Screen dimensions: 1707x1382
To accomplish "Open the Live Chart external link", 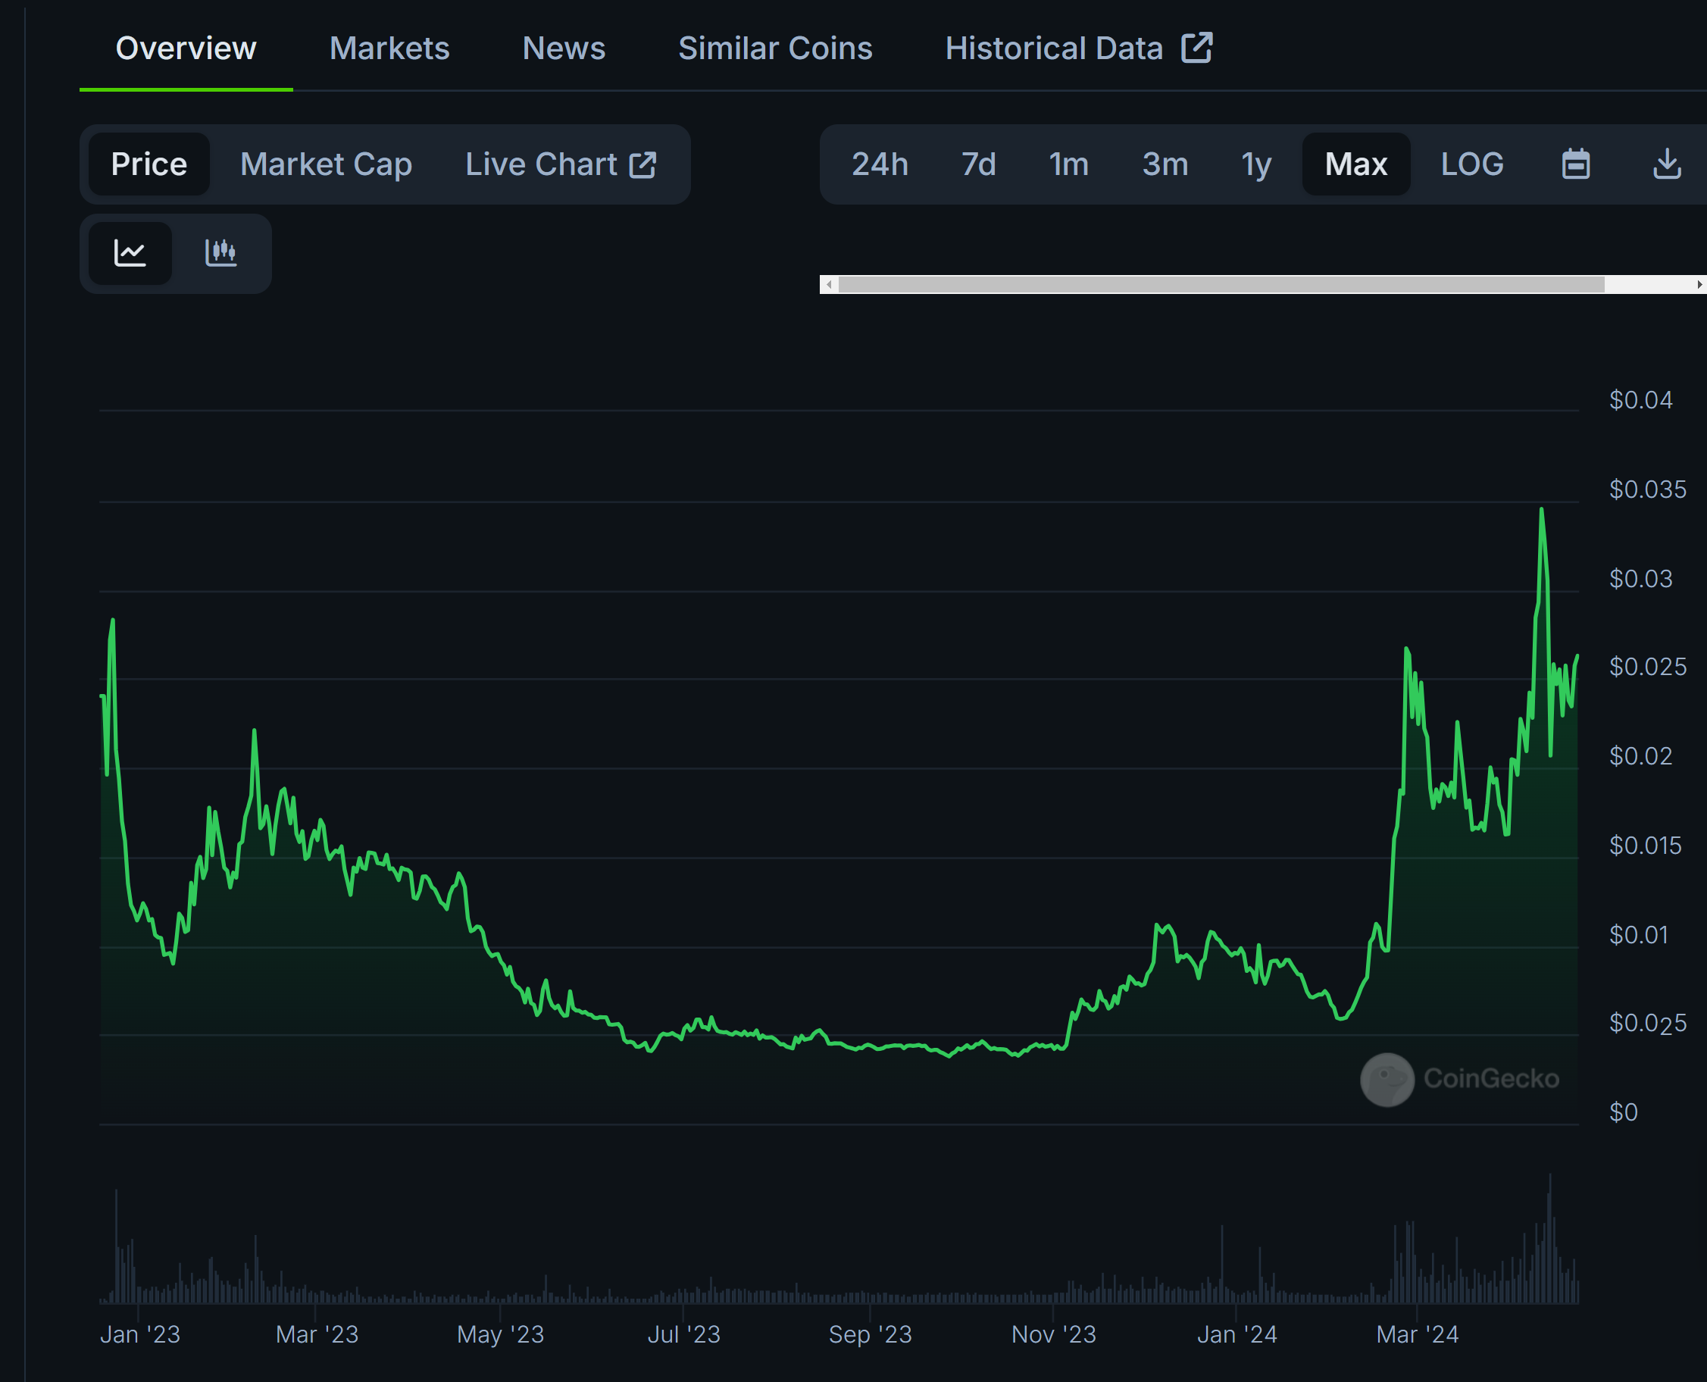I will pos(560,164).
